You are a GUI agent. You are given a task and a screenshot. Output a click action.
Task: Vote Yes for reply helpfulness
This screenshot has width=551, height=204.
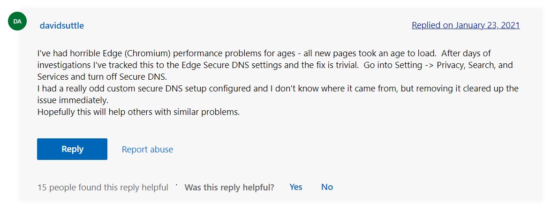(296, 187)
